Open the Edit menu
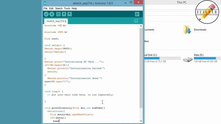Screen dimensions: 221x124 tap(51, 8)
